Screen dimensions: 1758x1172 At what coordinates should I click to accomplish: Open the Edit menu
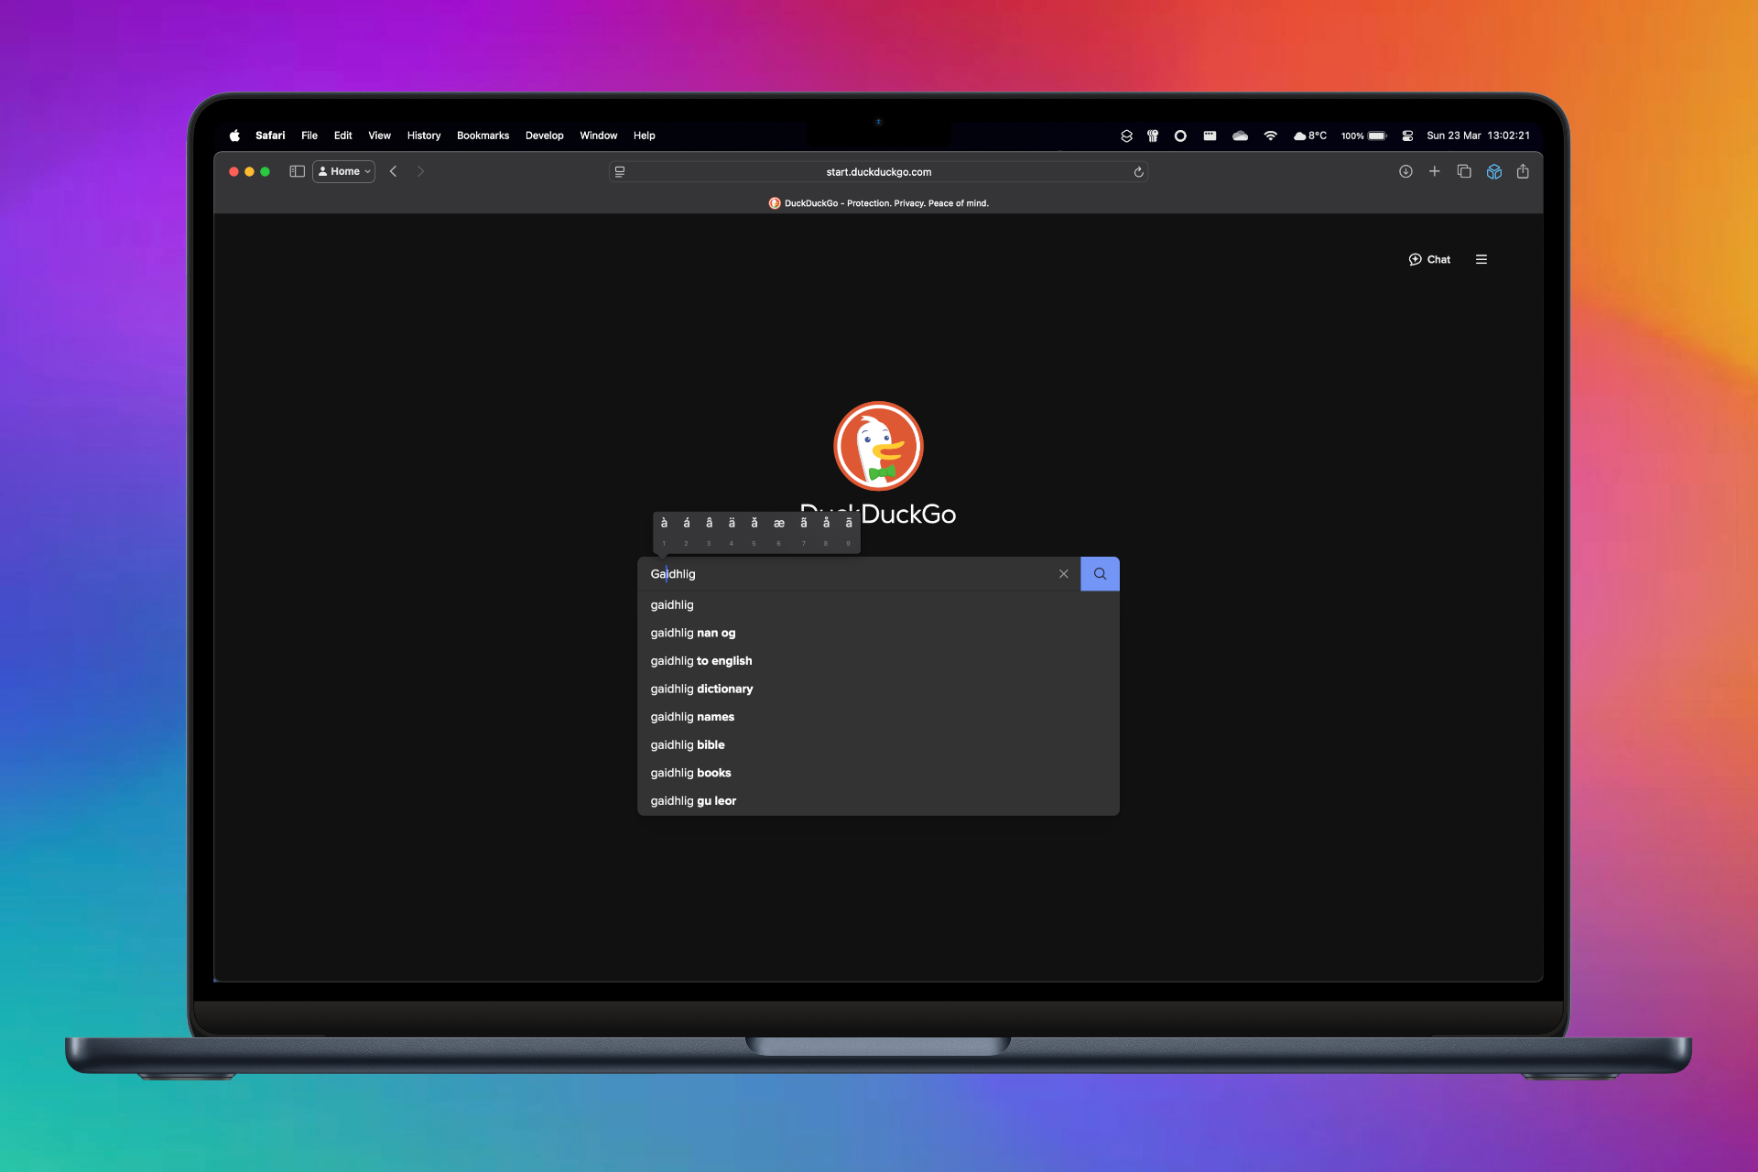coord(343,136)
